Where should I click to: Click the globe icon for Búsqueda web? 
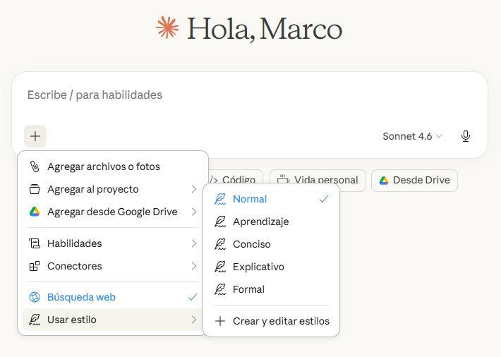tap(34, 297)
